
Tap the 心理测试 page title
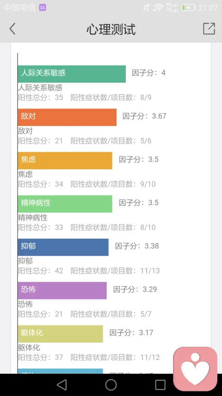(111, 29)
